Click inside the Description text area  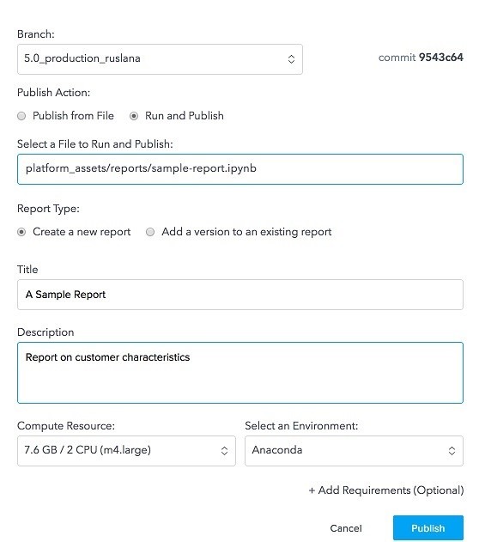click(240, 373)
